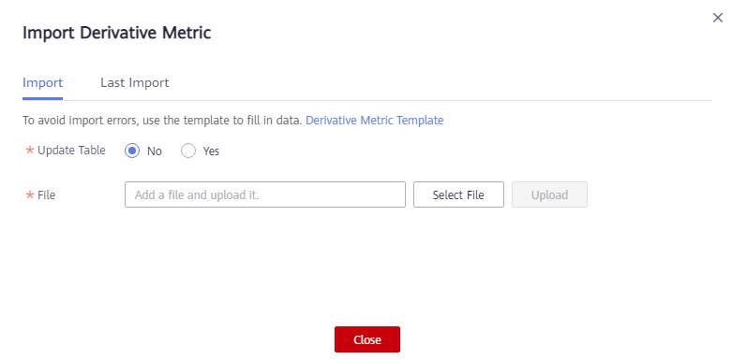The height and width of the screenshot is (360, 732).
Task: Click the red asterisk beside Update Table
Action: click(30, 151)
